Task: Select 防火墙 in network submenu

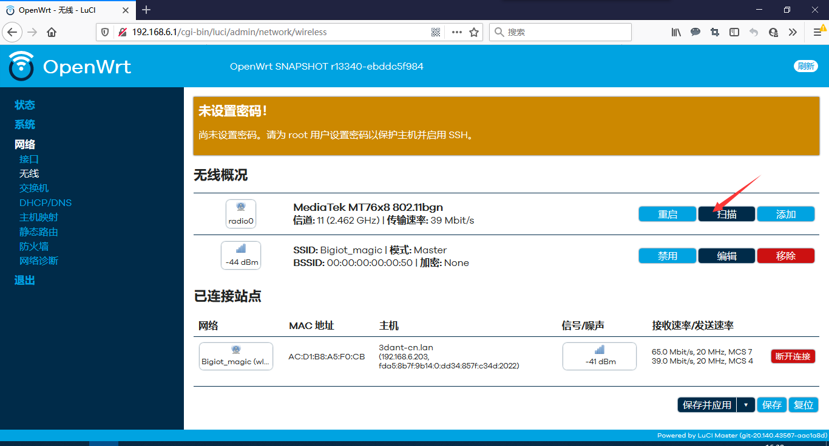Action: [34, 246]
